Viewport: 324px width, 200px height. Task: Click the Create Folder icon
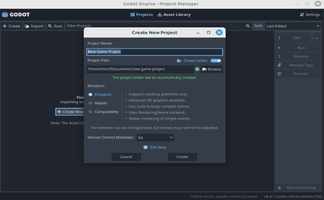[179, 61]
